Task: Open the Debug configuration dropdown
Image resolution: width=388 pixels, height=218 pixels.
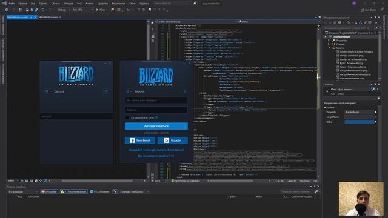Action: pyautogui.click(x=63, y=10)
